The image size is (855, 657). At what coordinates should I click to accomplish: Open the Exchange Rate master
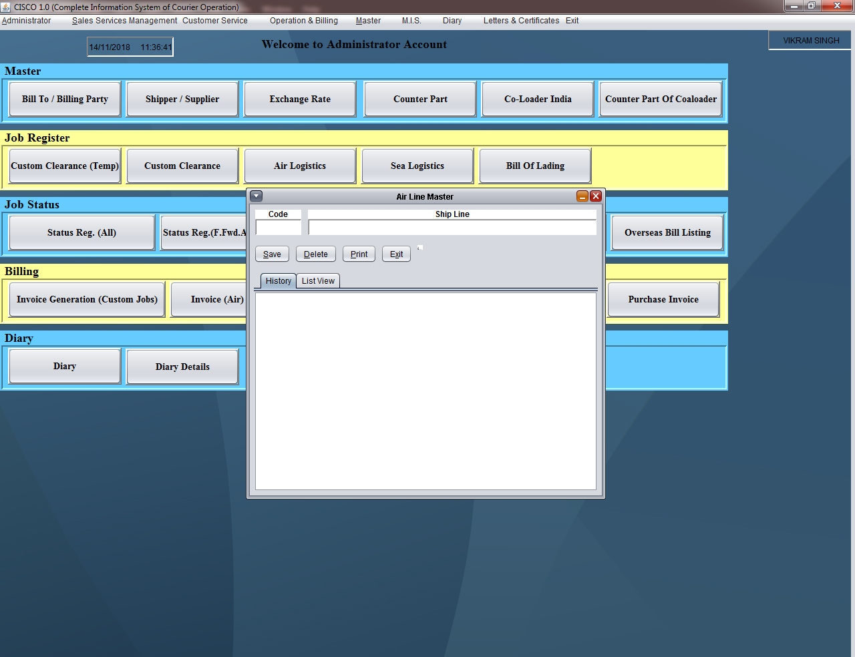300,99
